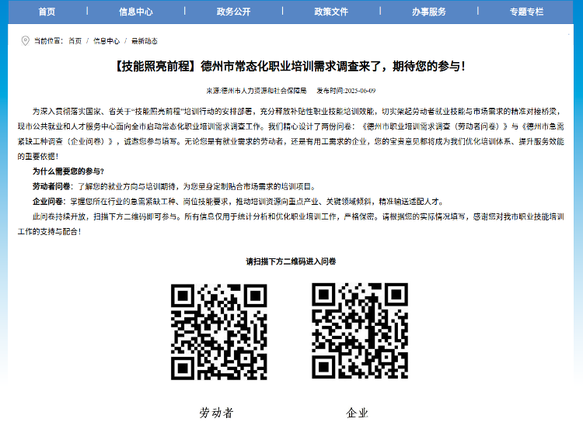
Task: Click the 信息中心 breadcrumb link
Action: pyautogui.click(x=106, y=40)
